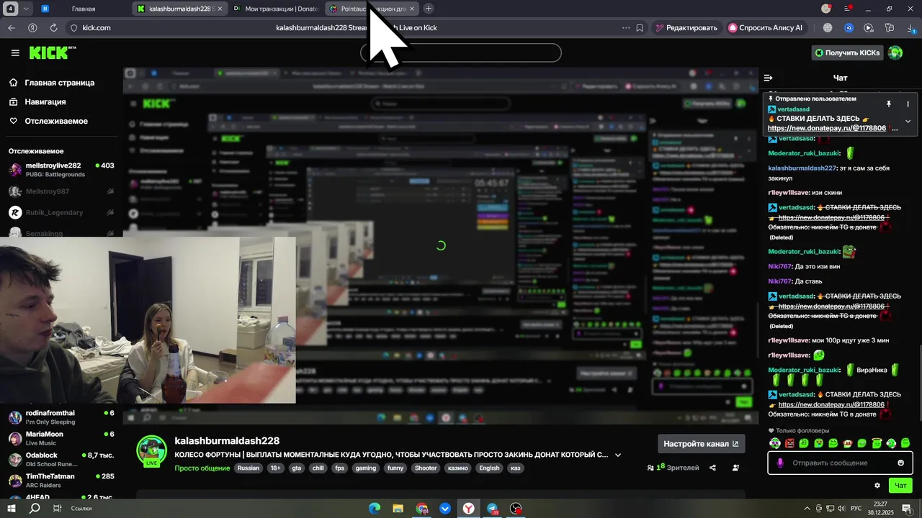
Task: Click the KICK logo
Action: click(53, 53)
